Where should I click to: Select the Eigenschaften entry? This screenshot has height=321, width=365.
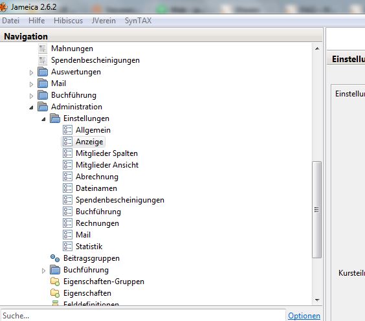(87, 293)
